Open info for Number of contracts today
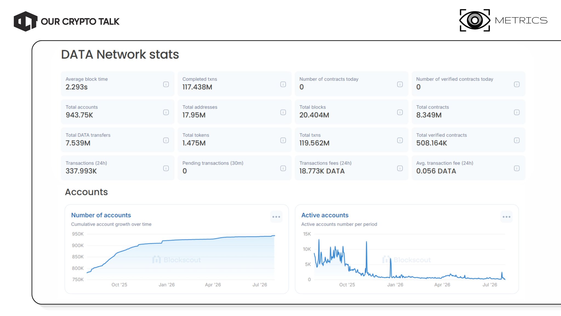Viewport: 561px width, 316px height. coord(400,84)
